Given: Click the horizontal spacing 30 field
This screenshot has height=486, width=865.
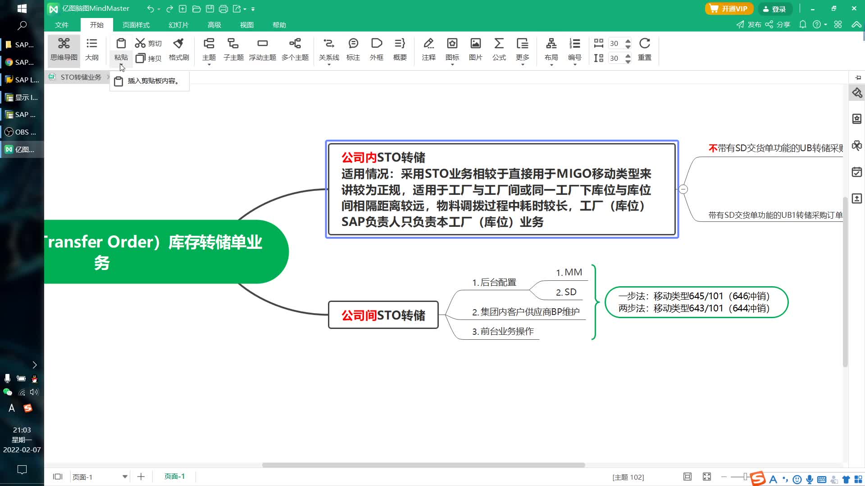Looking at the screenshot, I should click(x=615, y=43).
